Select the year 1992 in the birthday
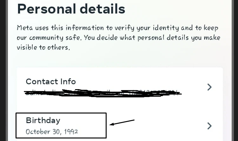 tap(71, 132)
